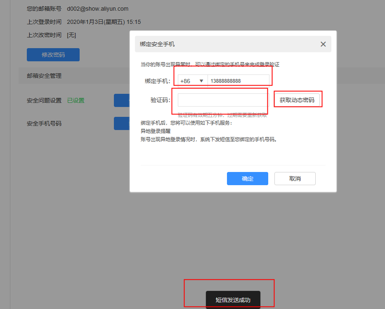
Task: Click the green 已设置 status text
Action: click(x=76, y=100)
